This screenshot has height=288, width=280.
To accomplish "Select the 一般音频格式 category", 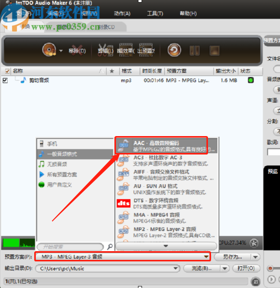I will (75, 154).
